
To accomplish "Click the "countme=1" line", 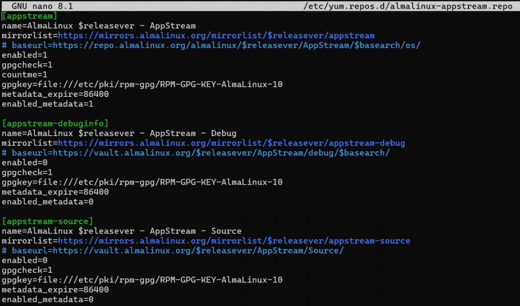I will pyautogui.click(x=25, y=74).
